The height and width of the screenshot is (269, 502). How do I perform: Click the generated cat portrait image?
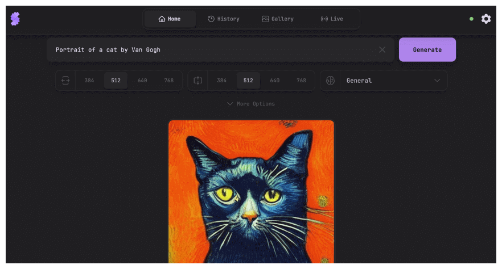point(251,192)
